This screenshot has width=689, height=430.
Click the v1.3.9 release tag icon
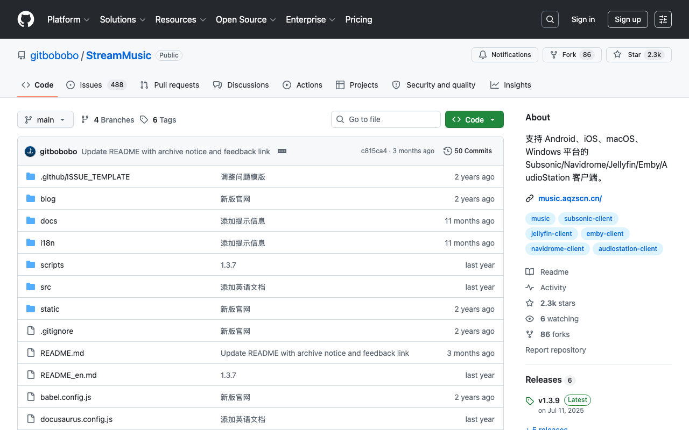pos(530,401)
